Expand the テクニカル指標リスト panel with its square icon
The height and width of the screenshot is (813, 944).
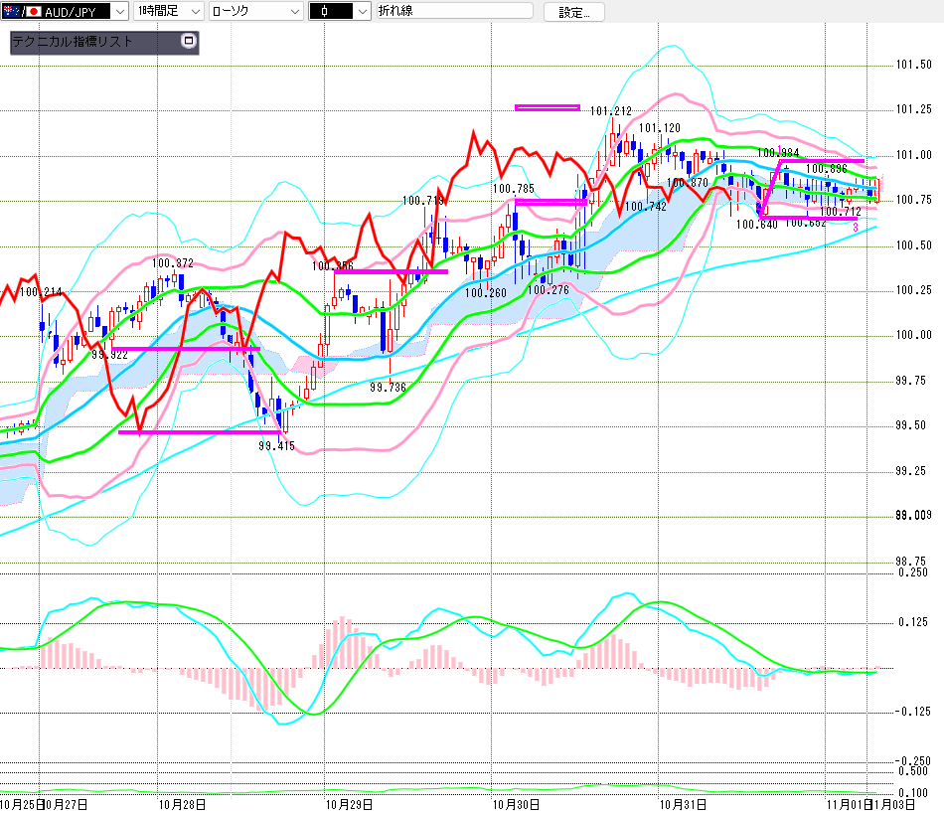point(188,42)
